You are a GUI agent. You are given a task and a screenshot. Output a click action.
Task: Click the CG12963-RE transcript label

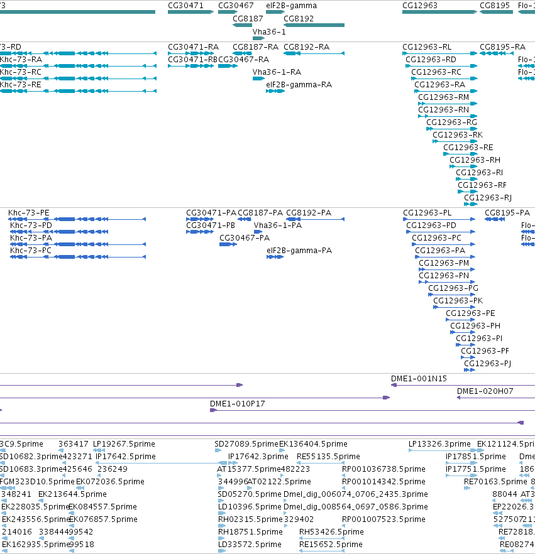click(468, 148)
